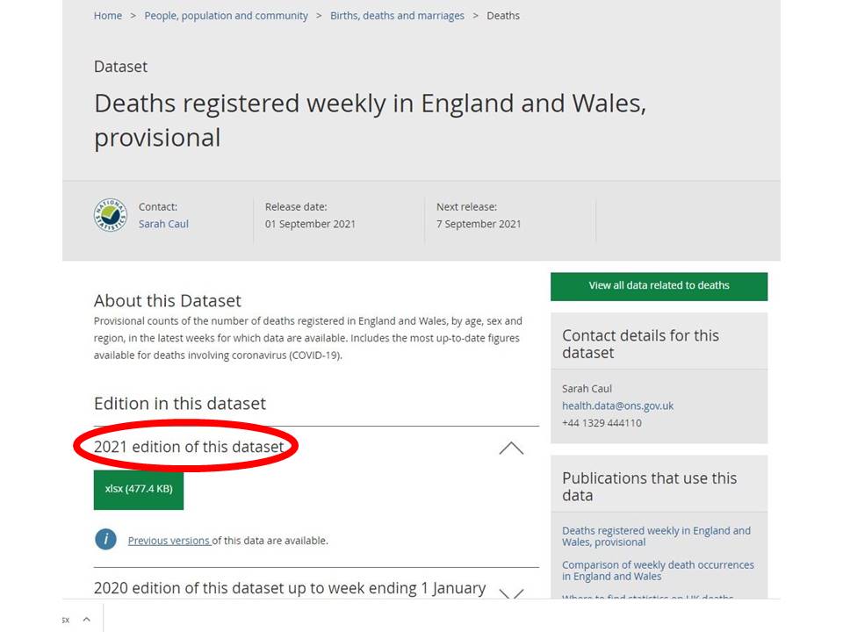Click the National Statistics badge icon
Viewport: 843px width, 632px height.
click(x=111, y=215)
